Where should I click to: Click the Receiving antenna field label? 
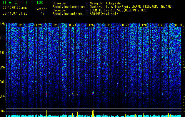click(68, 14)
